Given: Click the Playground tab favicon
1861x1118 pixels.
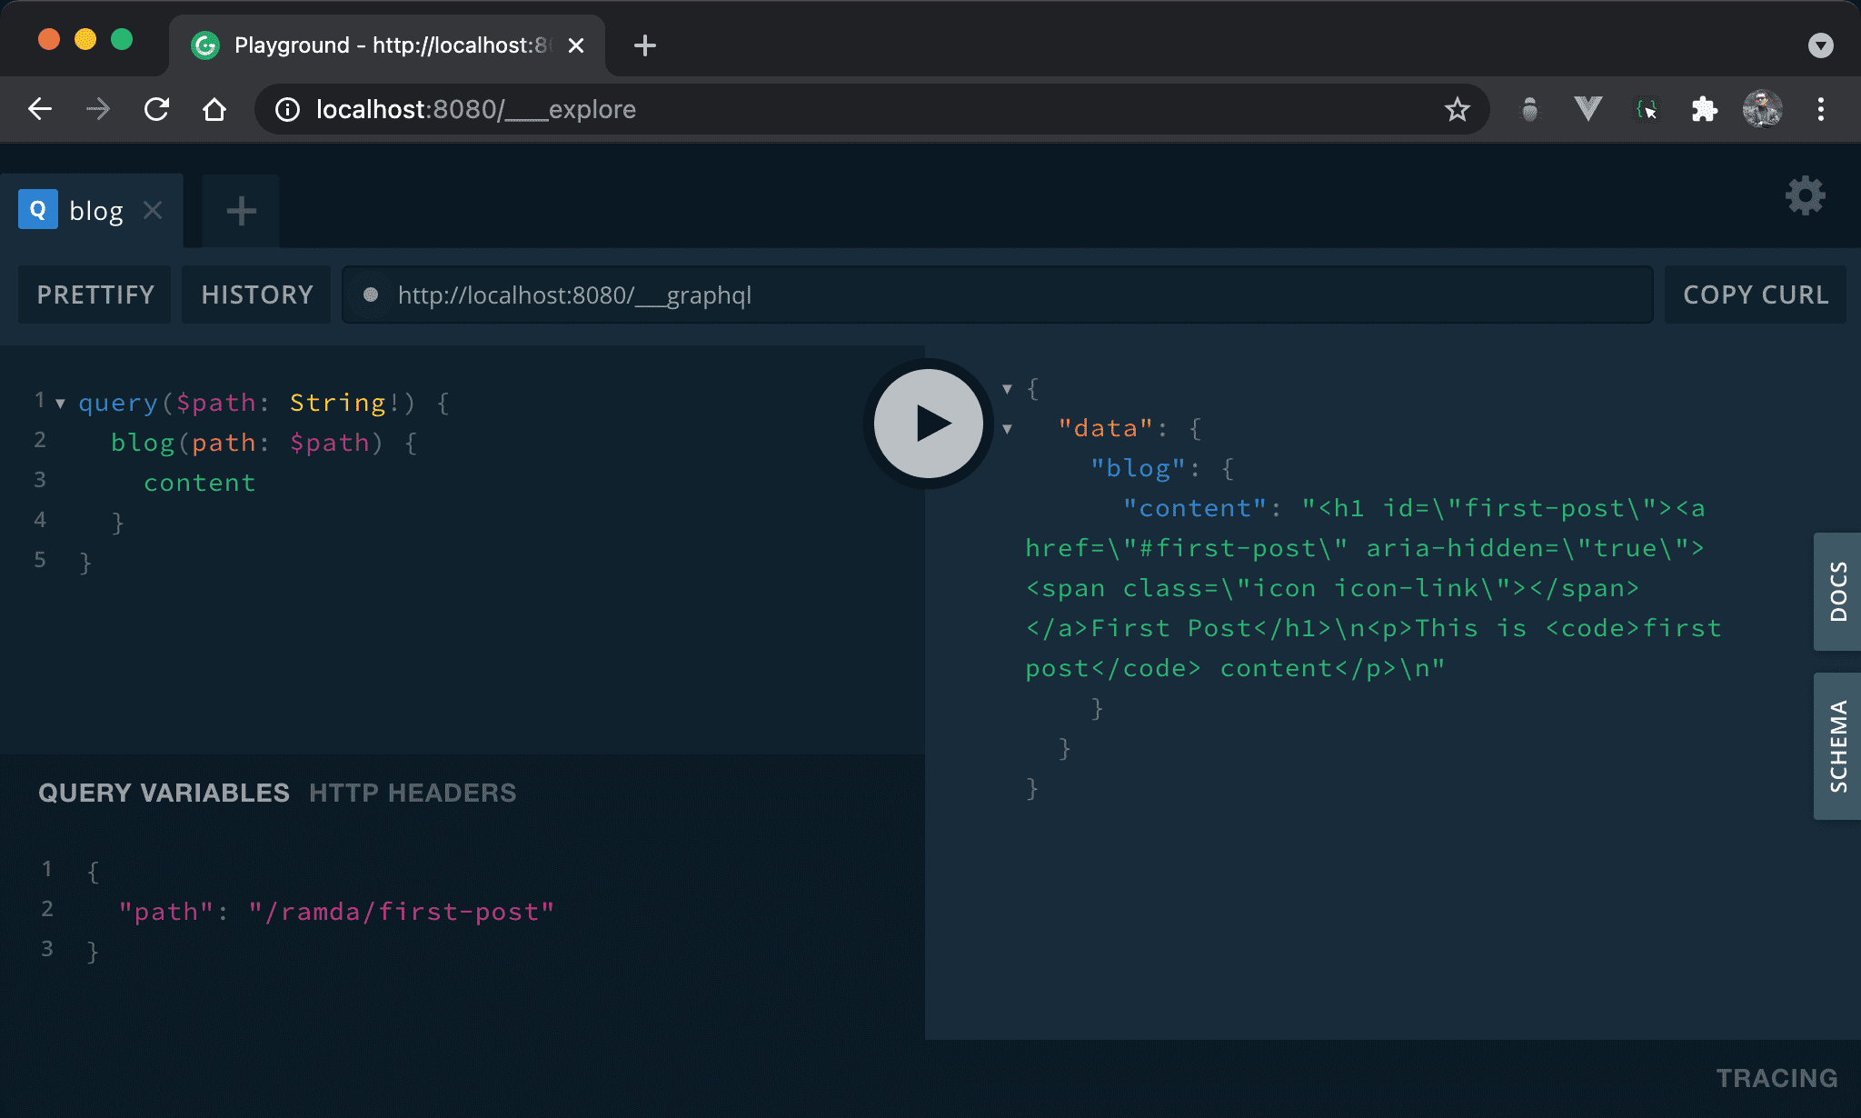Looking at the screenshot, I should 205,45.
